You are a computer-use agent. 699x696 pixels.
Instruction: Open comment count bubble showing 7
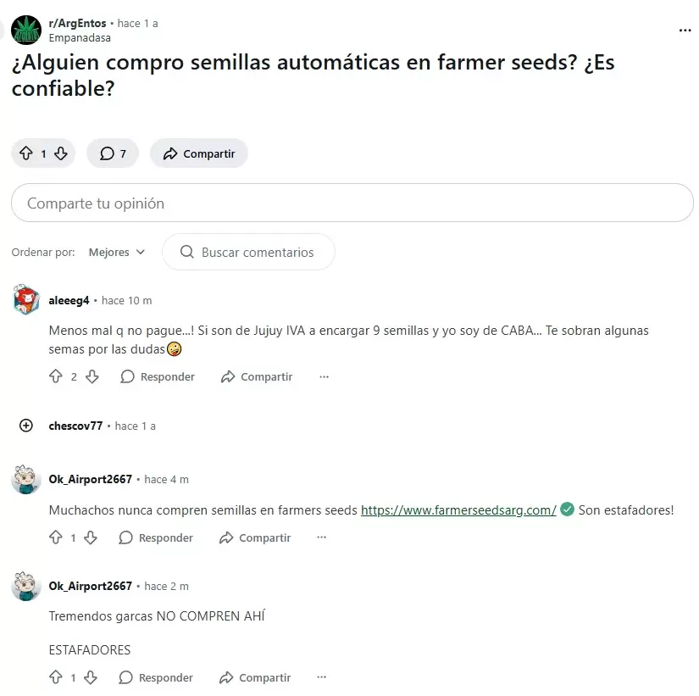[112, 153]
